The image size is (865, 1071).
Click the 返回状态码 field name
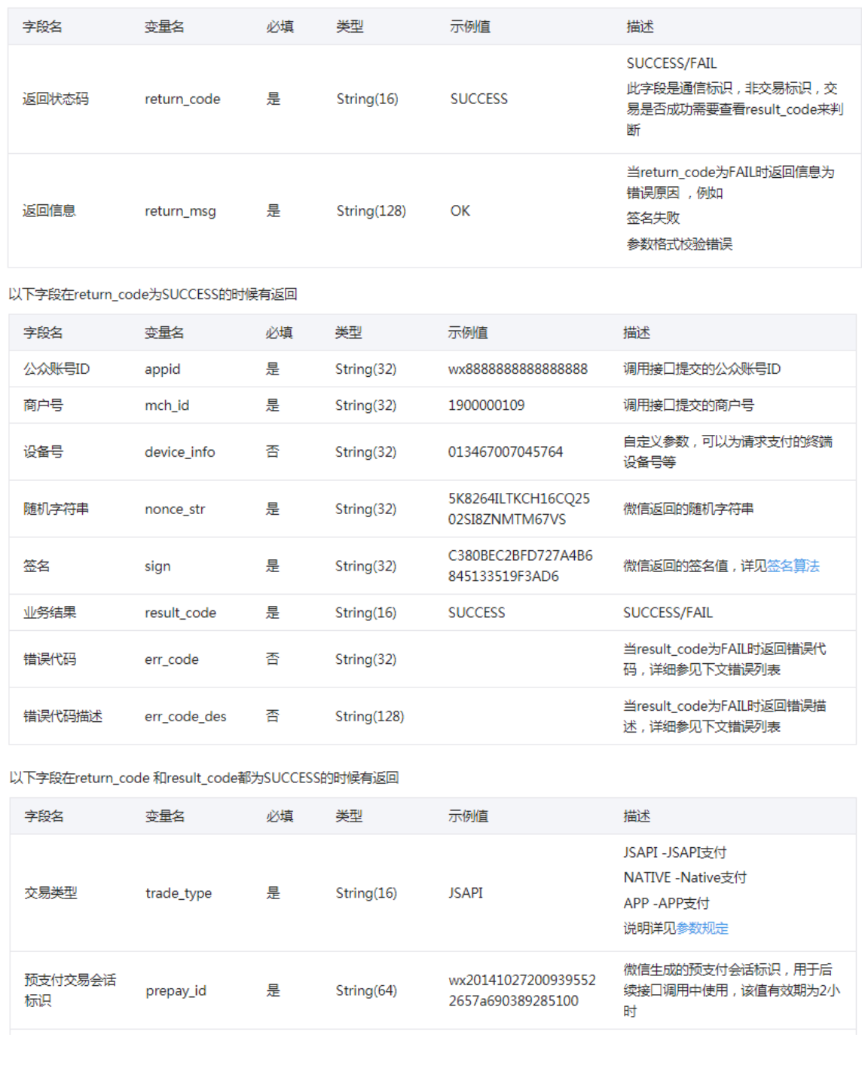click(x=56, y=99)
